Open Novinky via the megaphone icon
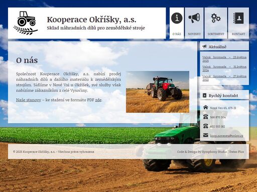Image resolution: width=257 pixels, height=192 pixels. (x=194, y=18)
